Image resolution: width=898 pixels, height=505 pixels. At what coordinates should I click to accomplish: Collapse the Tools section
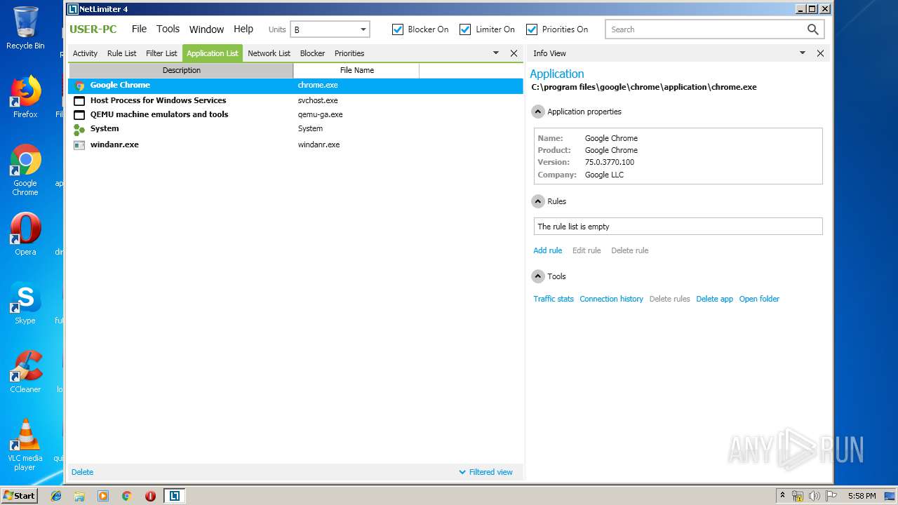(x=538, y=276)
